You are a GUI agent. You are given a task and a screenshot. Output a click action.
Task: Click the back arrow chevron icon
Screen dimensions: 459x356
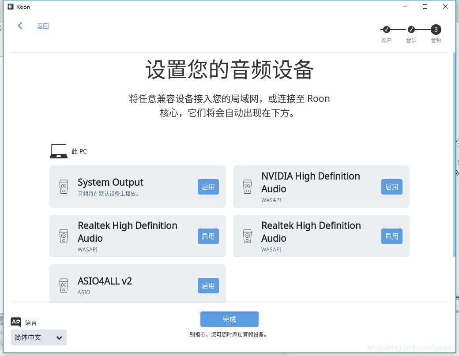(20, 26)
